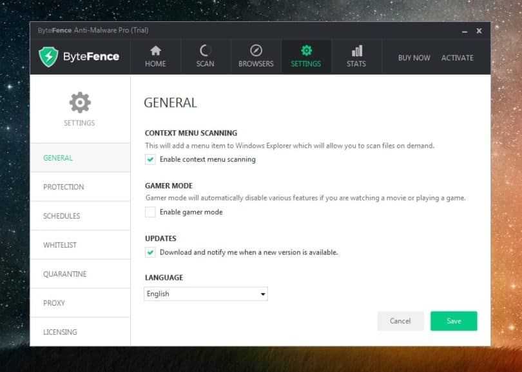
Task: Select the Quarantine sidebar entry
Action: point(64,274)
